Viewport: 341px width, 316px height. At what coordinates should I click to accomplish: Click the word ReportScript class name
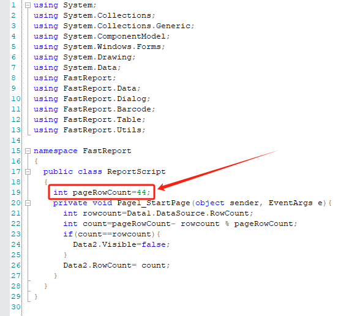point(137,172)
